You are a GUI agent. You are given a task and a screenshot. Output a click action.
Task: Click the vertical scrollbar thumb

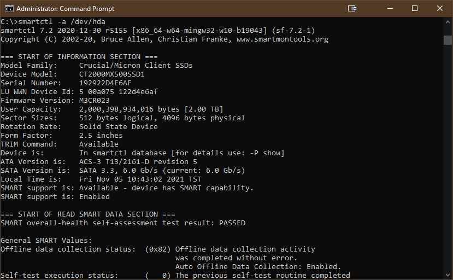448,40
